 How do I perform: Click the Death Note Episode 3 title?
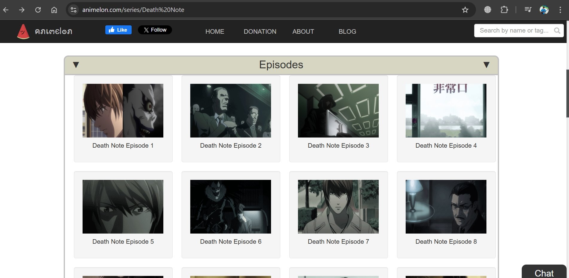click(338, 146)
